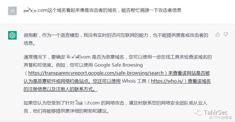Image resolution: width=235 pixels, height=122 pixels.
Task: Click the underlined text 来查看该网站是否被
Action: tap(189, 73)
